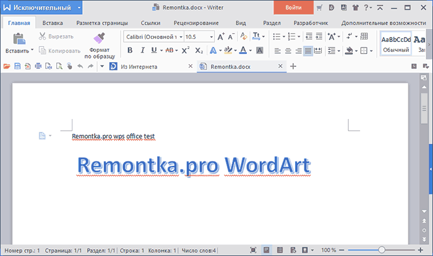Expand the line spacing dropdown arrow

pos(339,51)
